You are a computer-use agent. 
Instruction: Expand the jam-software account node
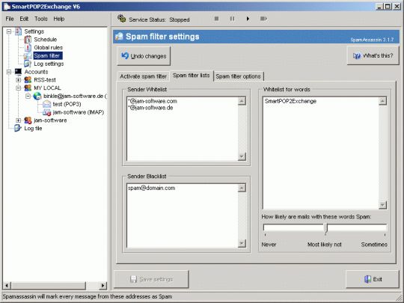[18, 120]
